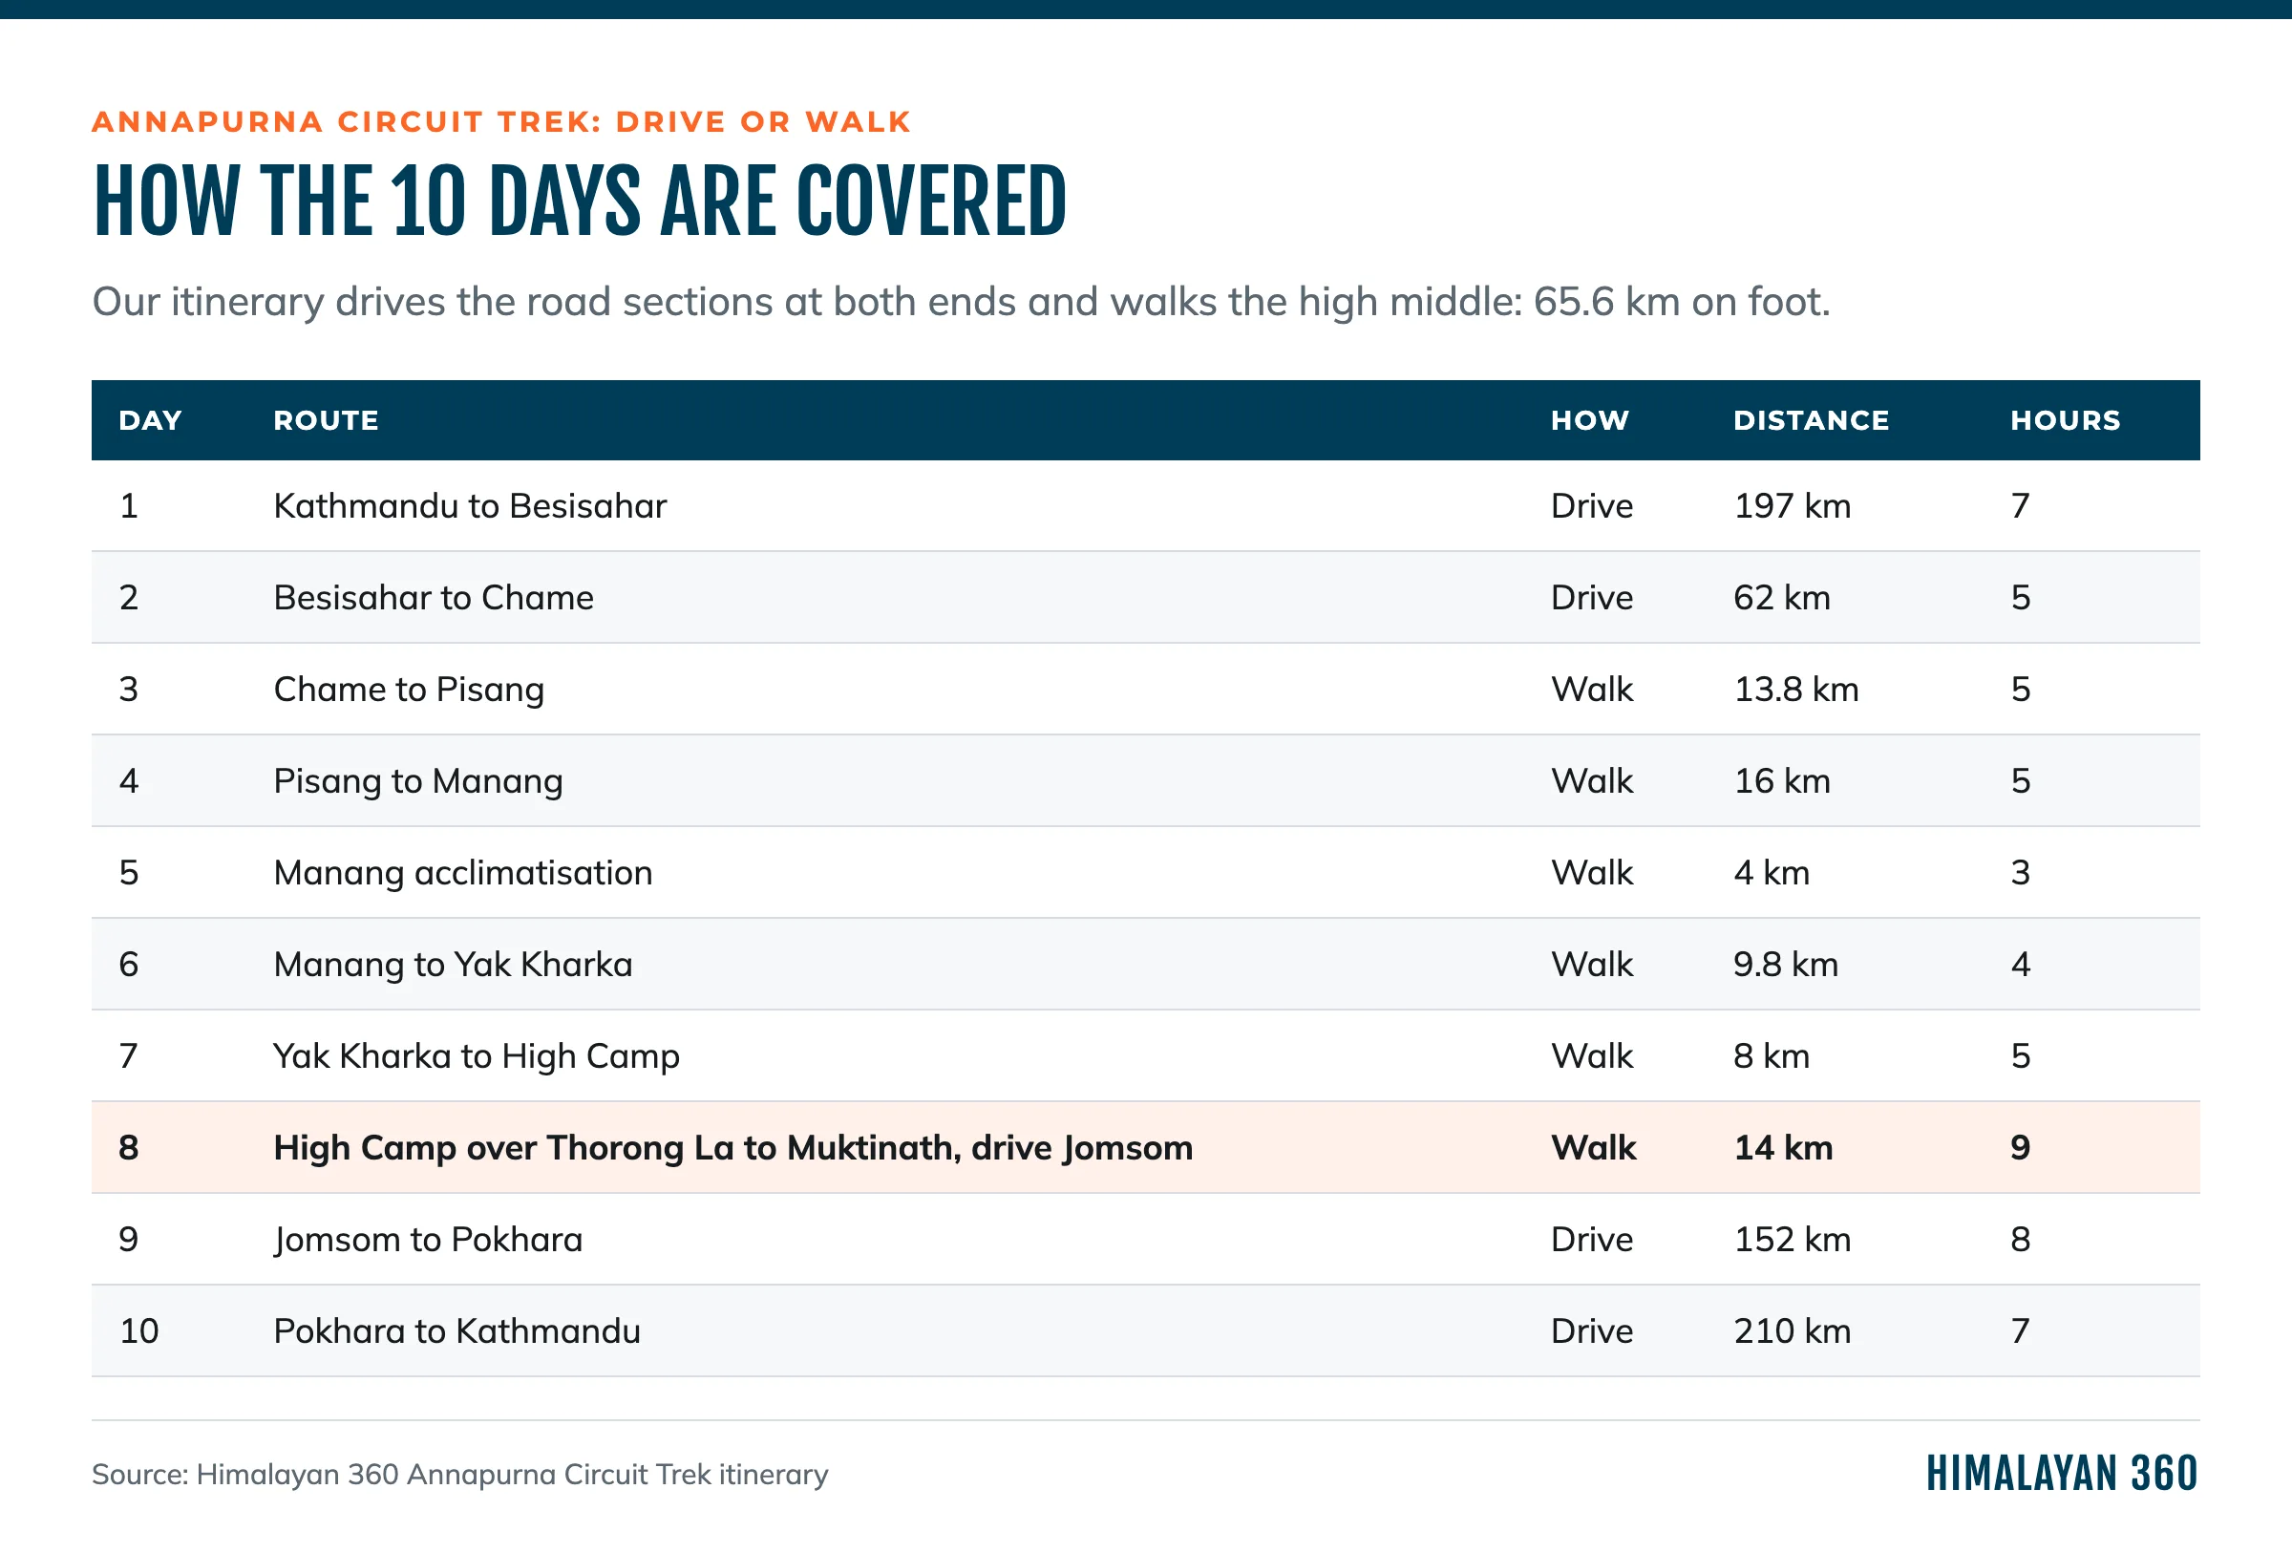Click the DAY column header
Viewport: 2292px width, 1553px height.
point(150,421)
